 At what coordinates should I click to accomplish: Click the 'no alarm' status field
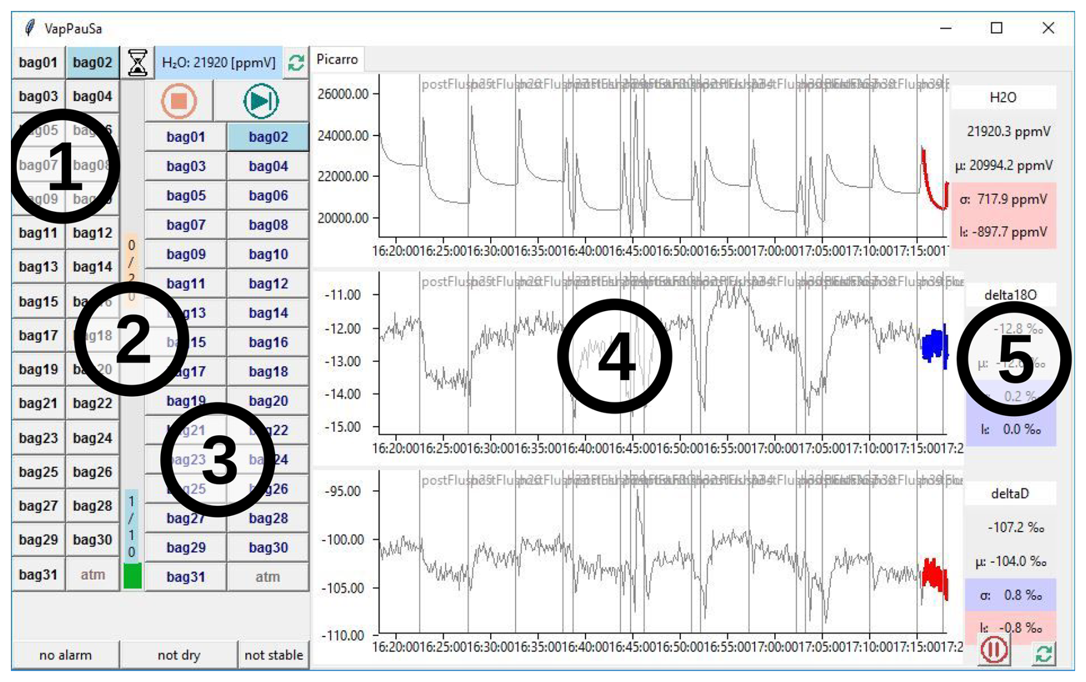click(65, 655)
